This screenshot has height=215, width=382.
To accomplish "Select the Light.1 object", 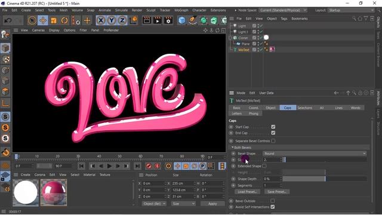I will (x=243, y=32).
